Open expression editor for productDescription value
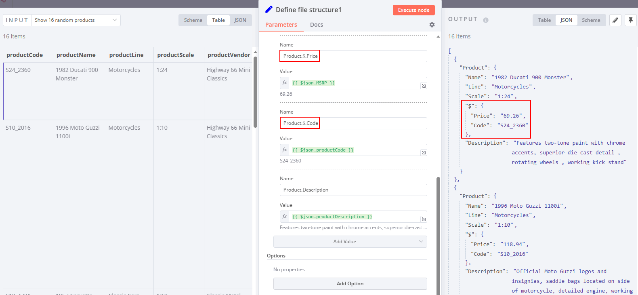This screenshot has width=638, height=295. coord(424,219)
